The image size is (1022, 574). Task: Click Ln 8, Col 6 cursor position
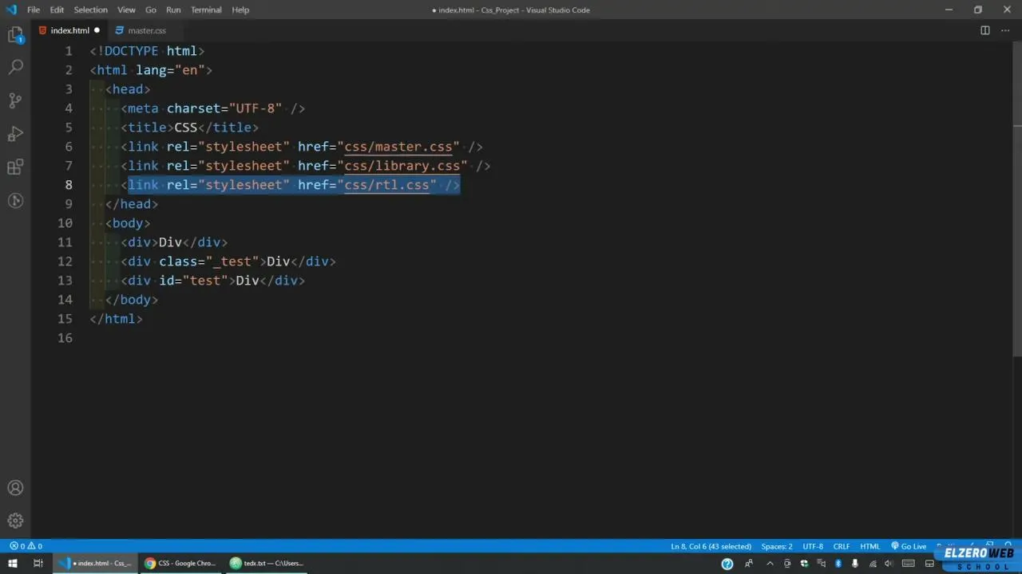click(711, 546)
